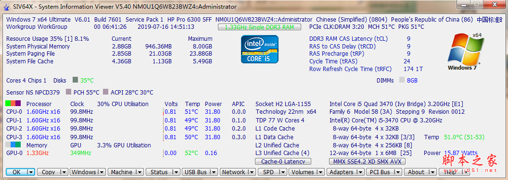This screenshot has width=508, height=180.
Task: Minimize the SIV64X window
Action: [x=463, y=4]
